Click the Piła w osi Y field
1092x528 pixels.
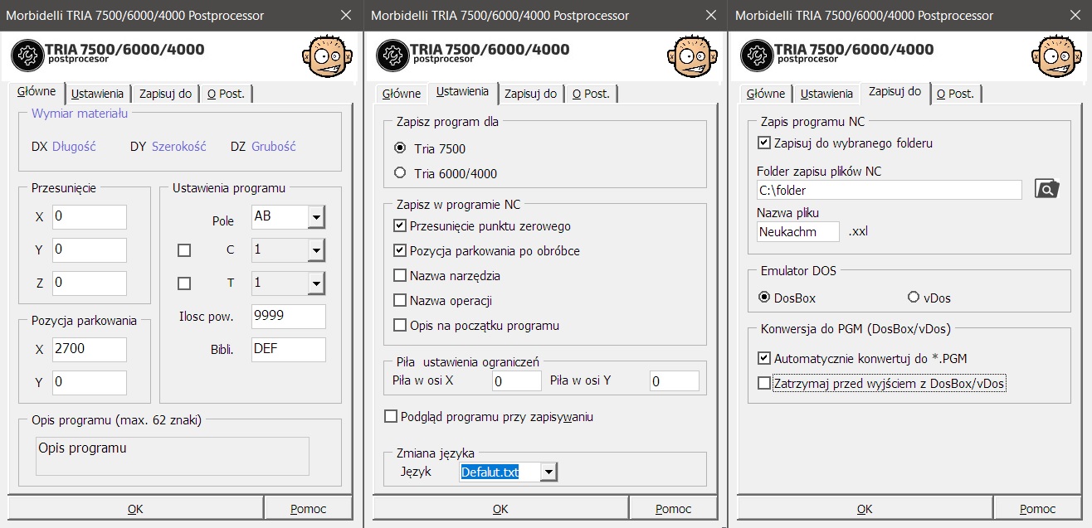click(x=674, y=381)
